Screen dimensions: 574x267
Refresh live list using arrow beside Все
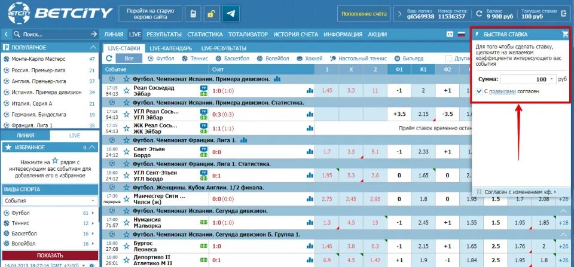pos(109,58)
